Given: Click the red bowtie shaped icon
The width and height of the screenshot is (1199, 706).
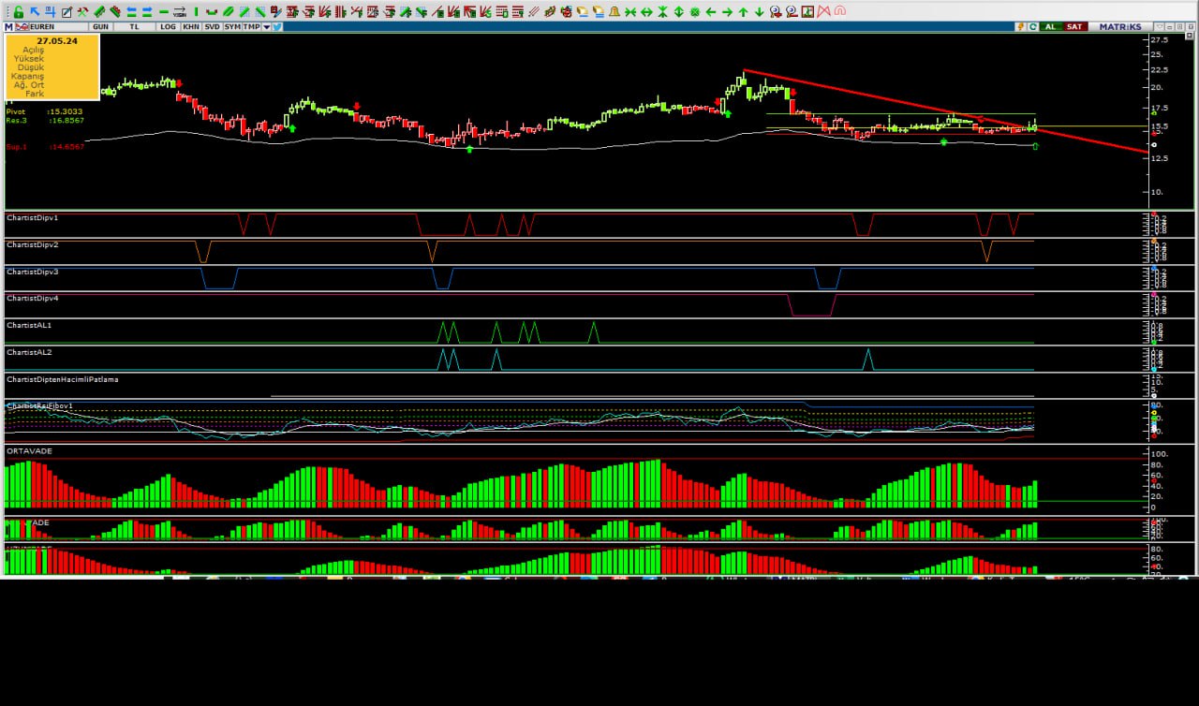Looking at the screenshot, I should pyautogui.click(x=823, y=11).
